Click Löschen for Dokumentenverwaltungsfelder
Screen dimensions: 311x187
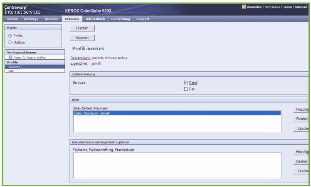click(x=301, y=171)
